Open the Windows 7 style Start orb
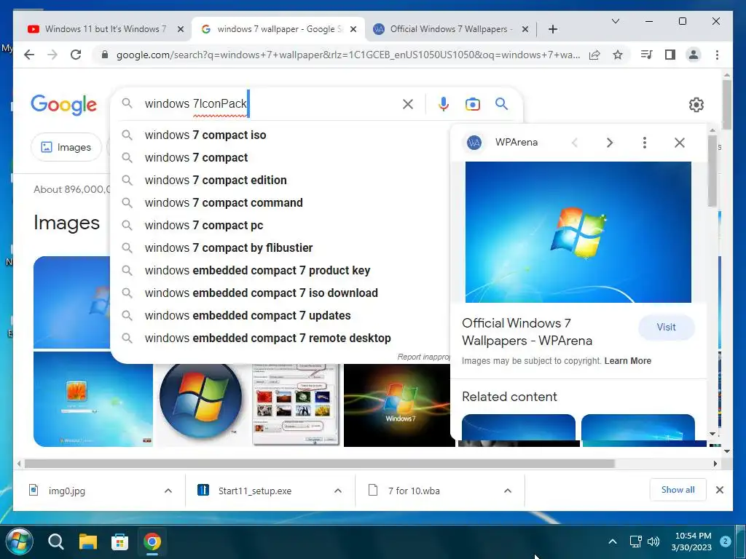The image size is (746, 559). coord(20,541)
